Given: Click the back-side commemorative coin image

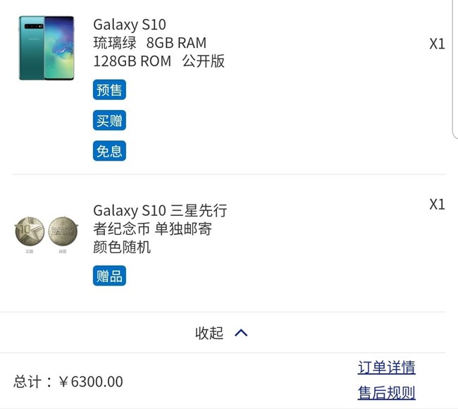Looking at the screenshot, I should (x=62, y=231).
